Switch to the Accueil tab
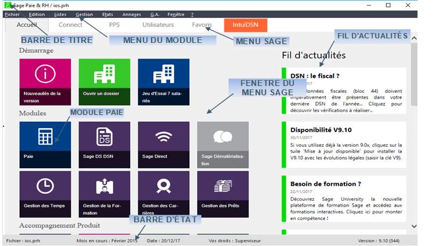Viewport: 439px width, 246px height. point(27,25)
